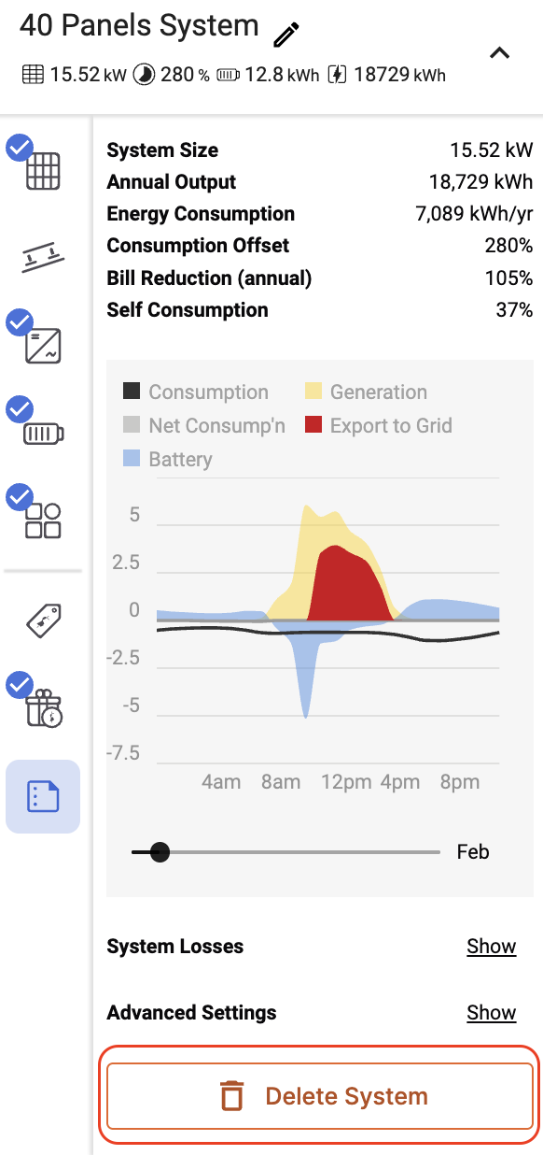Viewport: 543px width, 1155px height.
Task: Edit the 40 Panels System name
Action: click(286, 35)
